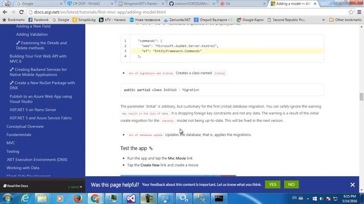Show hidden bookmarks overflow chevron
The width and height of the screenshot is (364, 204).
(x=324, y=20)
